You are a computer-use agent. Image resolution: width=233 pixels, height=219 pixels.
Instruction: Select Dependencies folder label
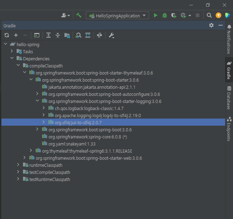click(x=36, y=59)
